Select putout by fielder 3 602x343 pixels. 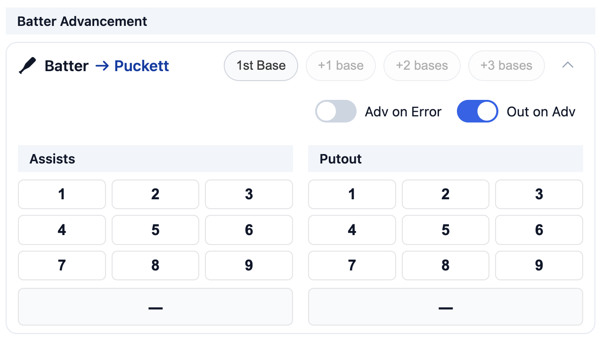(538, 194)
